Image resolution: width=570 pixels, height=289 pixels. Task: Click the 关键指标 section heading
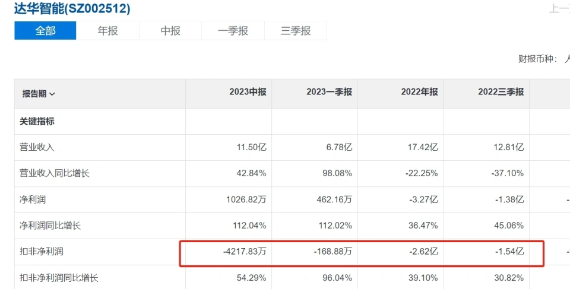click(x=37, y=121)
